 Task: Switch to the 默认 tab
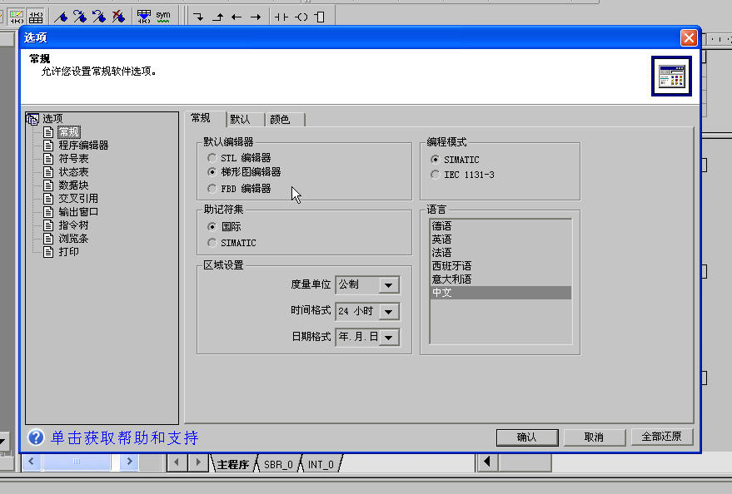coord(240,120)
